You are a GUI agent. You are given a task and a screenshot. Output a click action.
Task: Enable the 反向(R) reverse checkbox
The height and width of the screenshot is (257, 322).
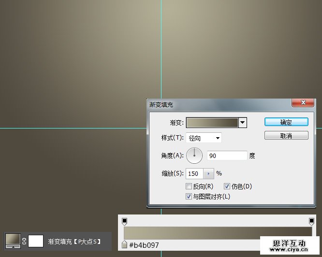189,186
